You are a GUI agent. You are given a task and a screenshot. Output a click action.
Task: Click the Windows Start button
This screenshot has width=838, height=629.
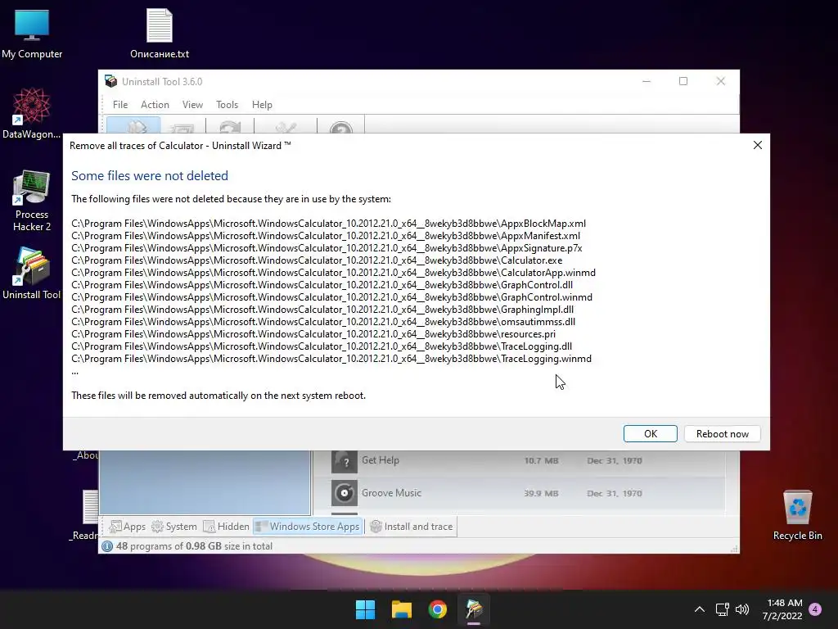(366, 609)
